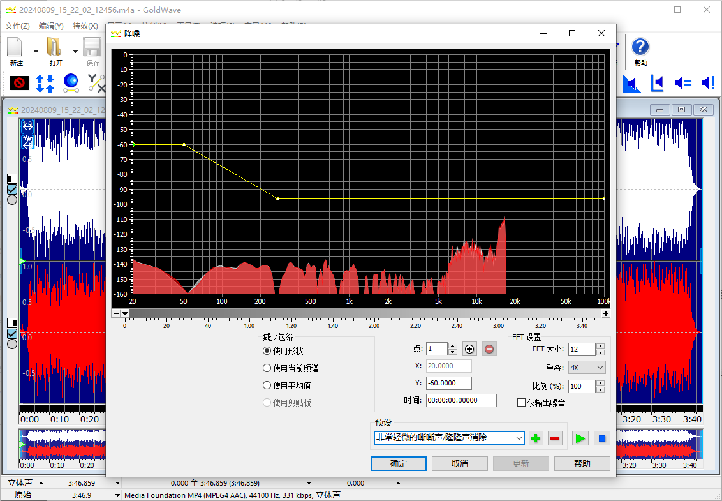Open the 预设 preset dropdown list

pos(519,438)
